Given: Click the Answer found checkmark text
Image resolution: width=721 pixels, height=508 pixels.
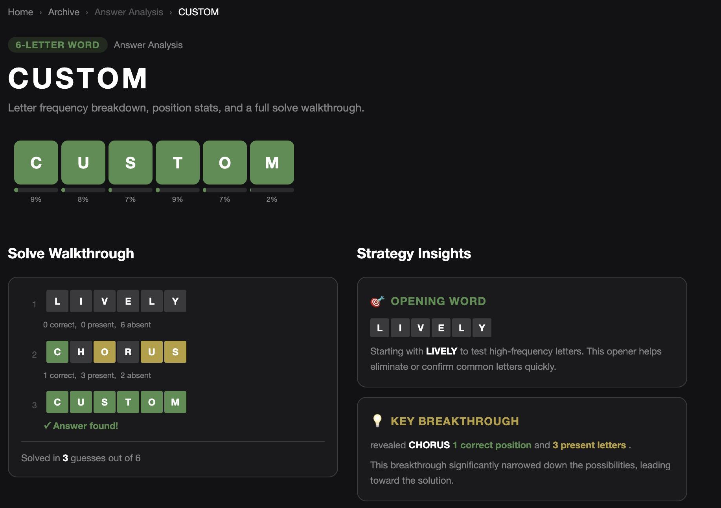Looking at the screenshot, I should (x=81, y=426).
